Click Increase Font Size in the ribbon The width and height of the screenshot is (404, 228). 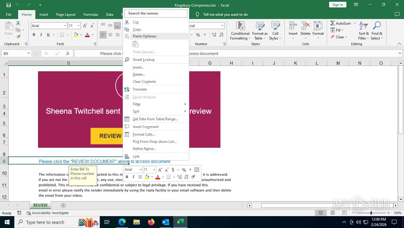pyautogui.click(x=85, y=26)
